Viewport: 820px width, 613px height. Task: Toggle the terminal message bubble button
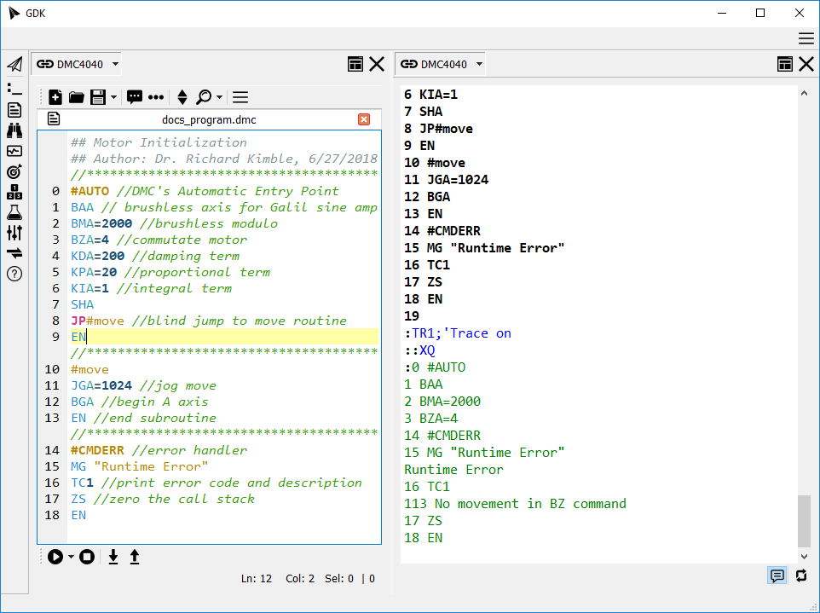coord(777,575)
